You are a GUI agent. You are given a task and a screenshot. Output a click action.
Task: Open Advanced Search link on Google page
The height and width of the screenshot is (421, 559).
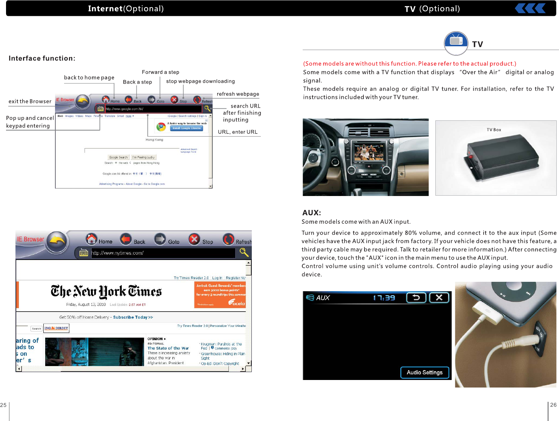tap(189, 149)
